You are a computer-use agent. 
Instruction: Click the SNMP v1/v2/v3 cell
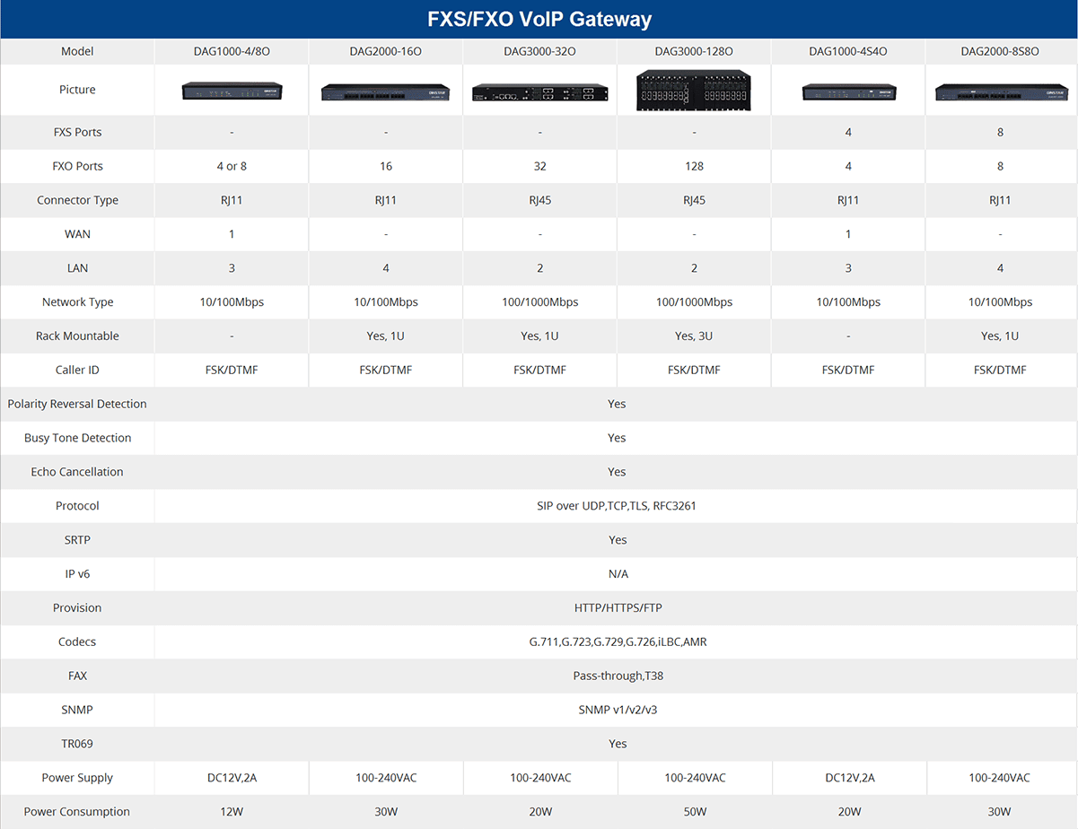617,711
